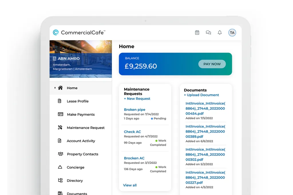
Task: Click the Documents books icon in sidebar
Action: (60, 193)
